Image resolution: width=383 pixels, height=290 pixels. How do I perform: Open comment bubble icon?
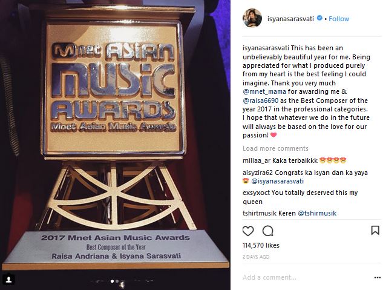267,231
